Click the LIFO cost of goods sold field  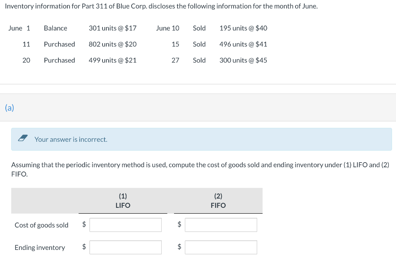pos(125,225)
